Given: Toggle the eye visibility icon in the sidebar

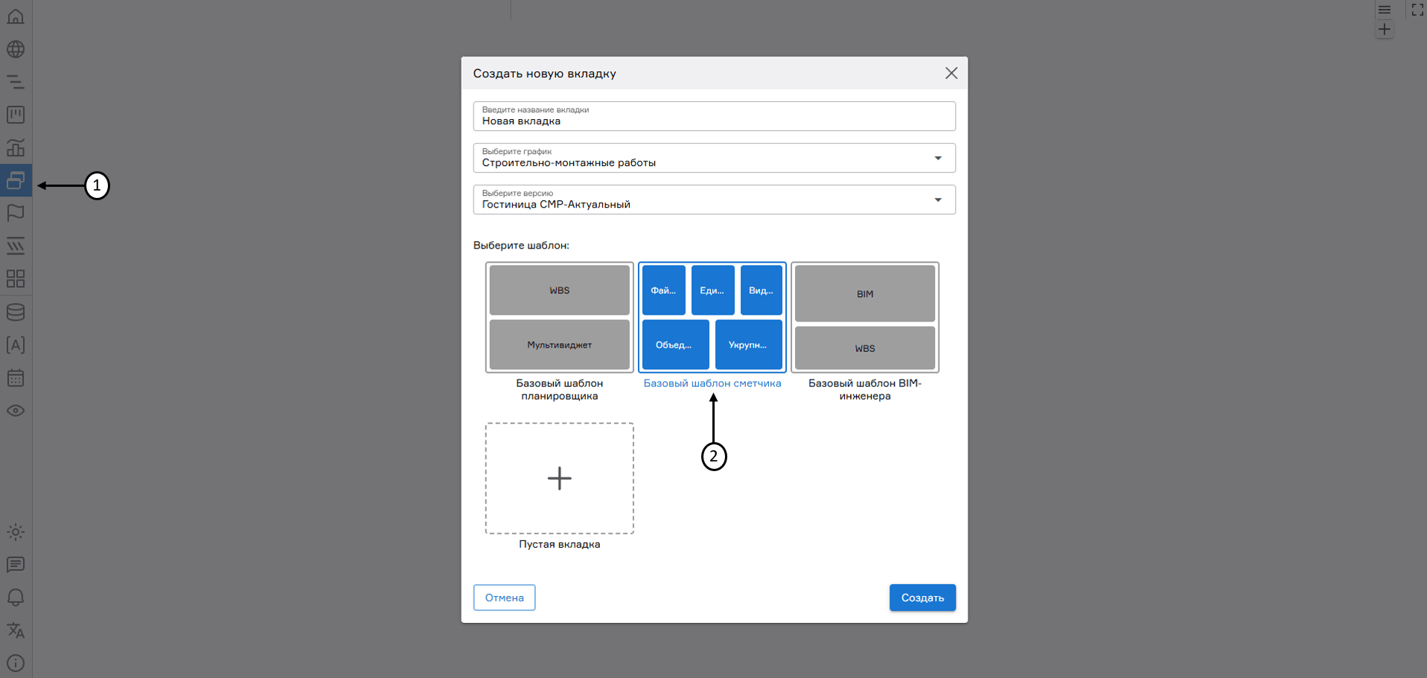Looking at the screenshot, I should coord(16,410).
